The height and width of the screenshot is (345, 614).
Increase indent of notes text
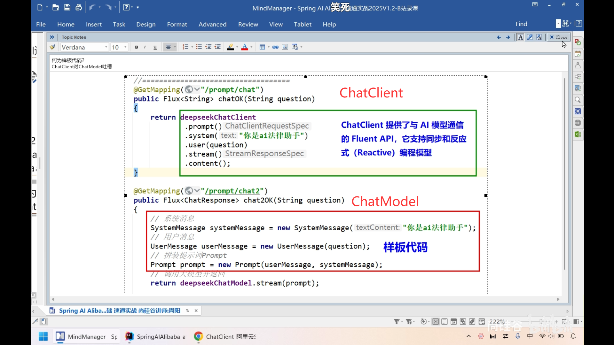(x=218, y=47)
